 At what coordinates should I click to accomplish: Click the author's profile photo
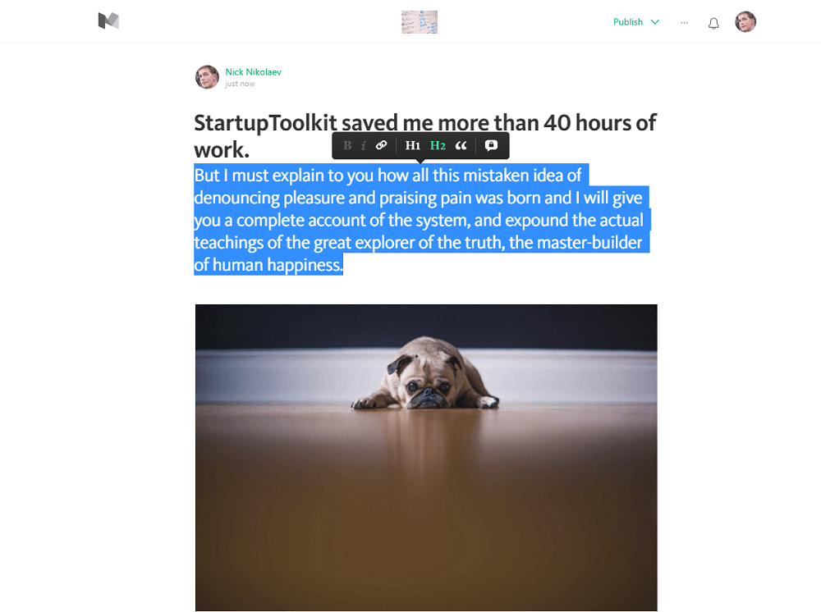coord(208,77)
